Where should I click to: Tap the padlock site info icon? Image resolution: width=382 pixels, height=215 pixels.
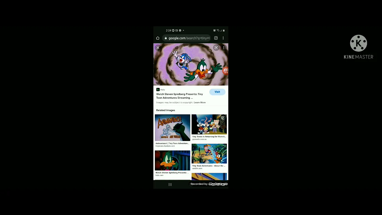166,38
